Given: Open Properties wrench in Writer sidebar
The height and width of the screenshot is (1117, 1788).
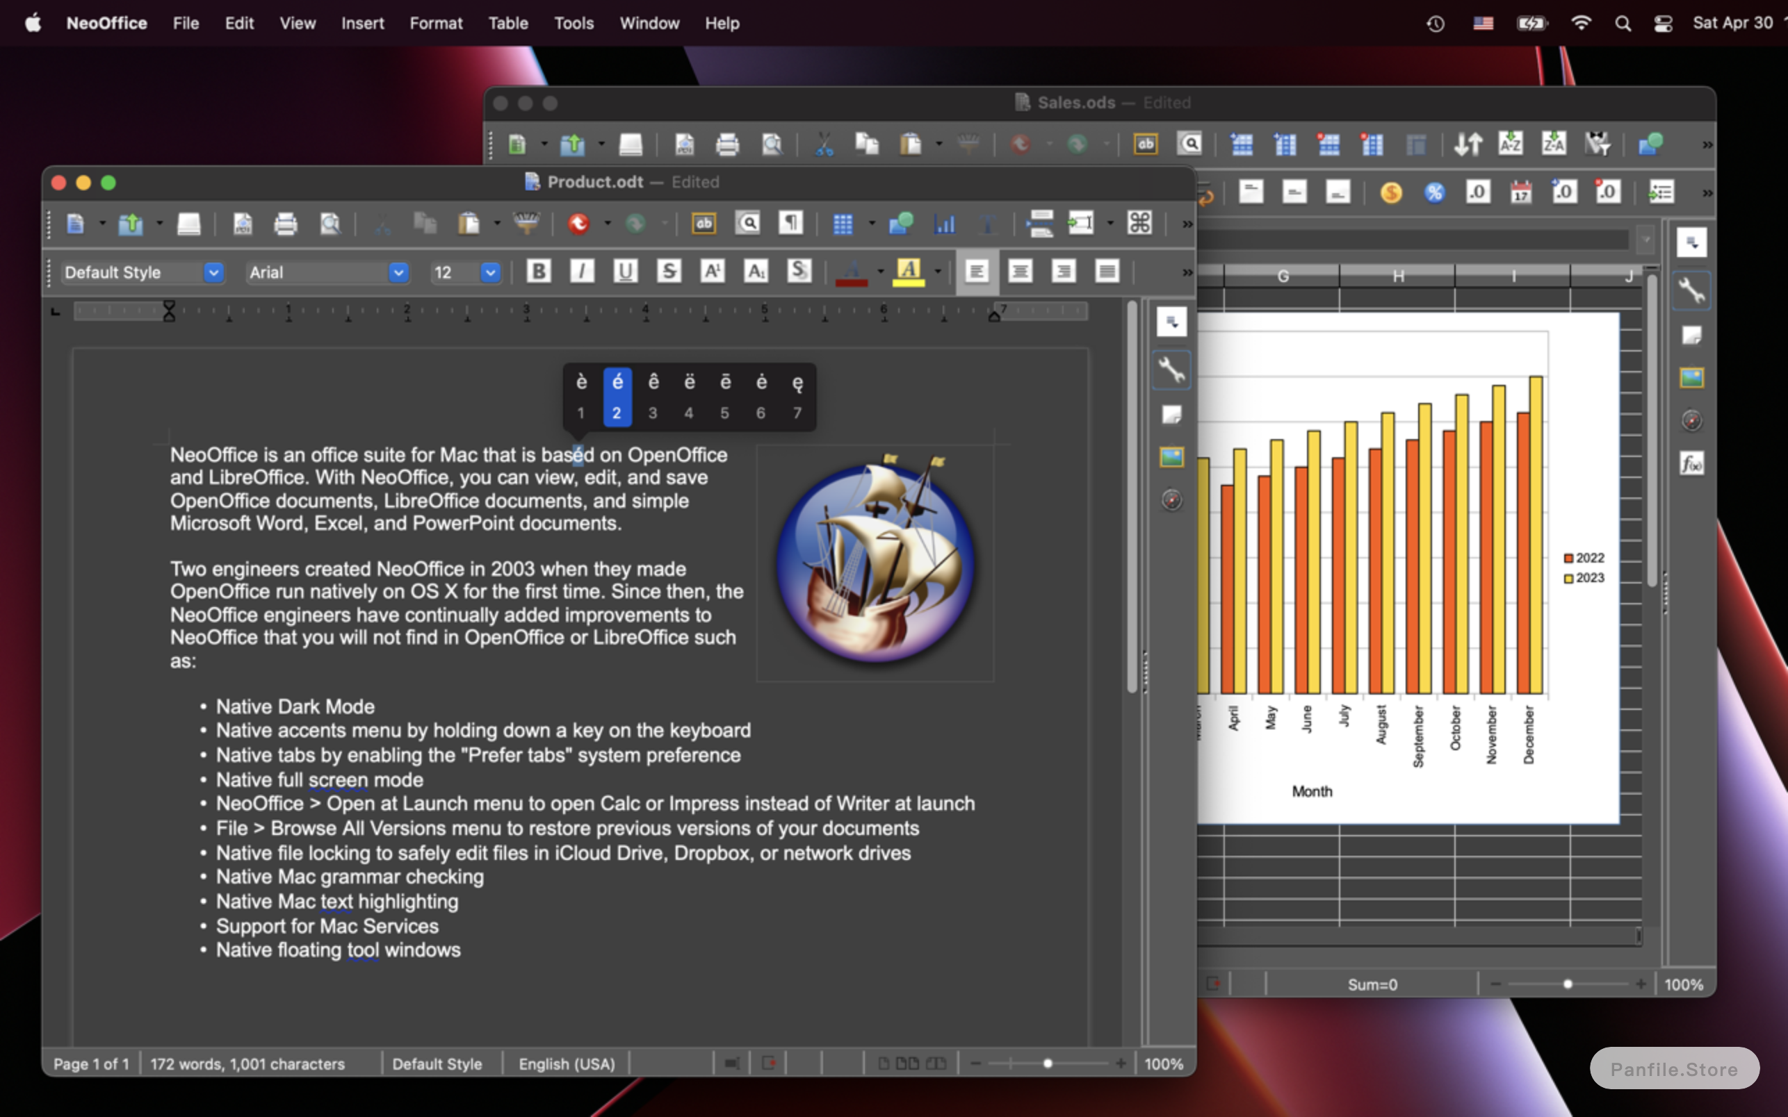Looking at the screenshot, I should 1171,370.
